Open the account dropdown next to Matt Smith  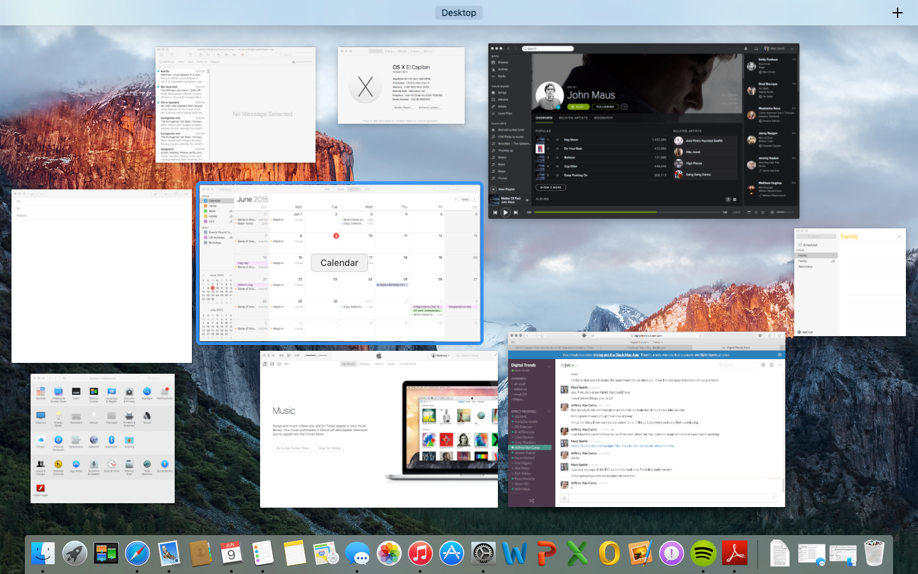coord(791,48)
